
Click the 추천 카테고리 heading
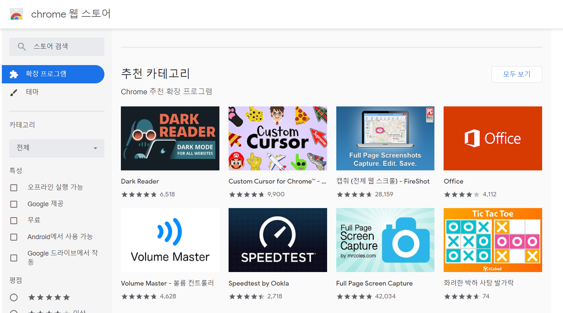tap(155, 74)
